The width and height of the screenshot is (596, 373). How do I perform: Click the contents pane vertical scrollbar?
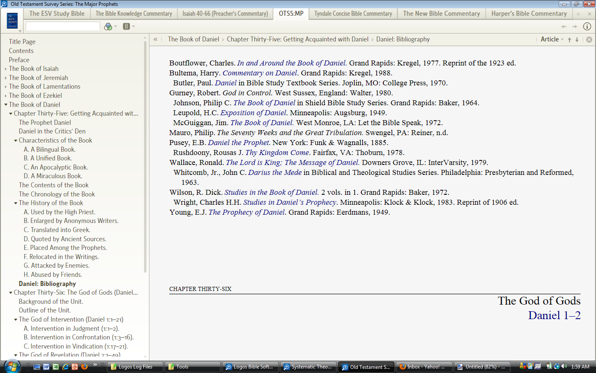tap(145, 157)
